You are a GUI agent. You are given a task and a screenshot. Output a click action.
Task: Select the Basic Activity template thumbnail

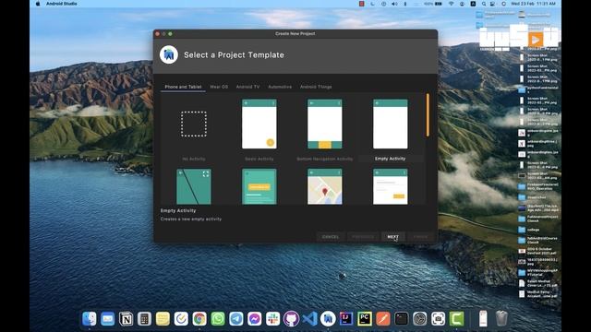click(x=259, y=124)
